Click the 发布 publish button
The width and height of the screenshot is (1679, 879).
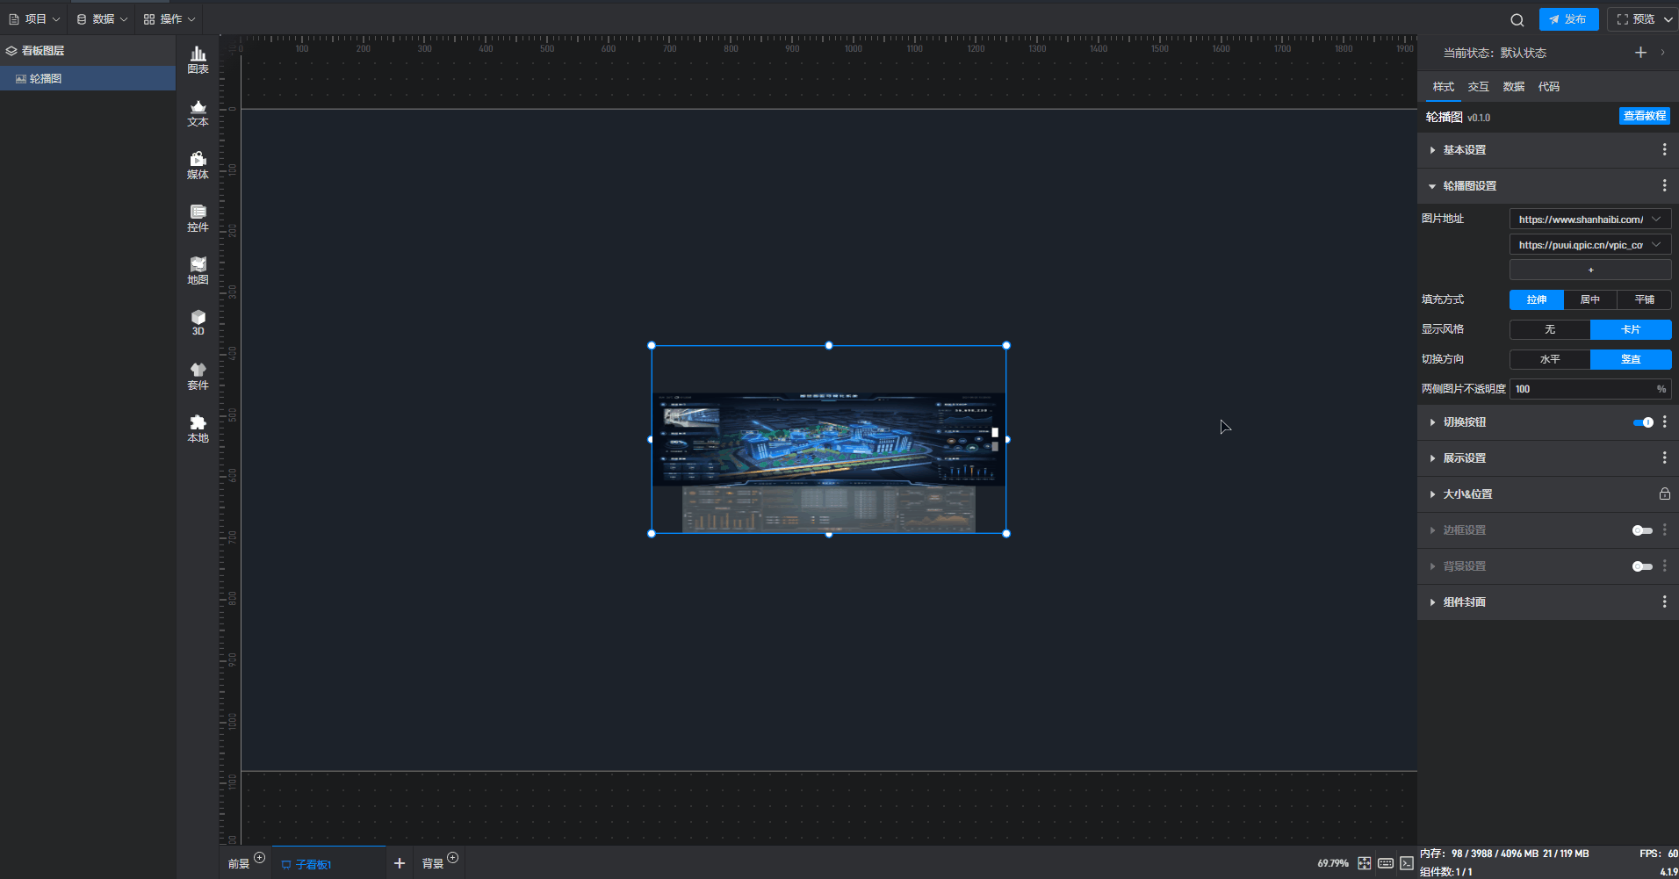point(1568,19)
